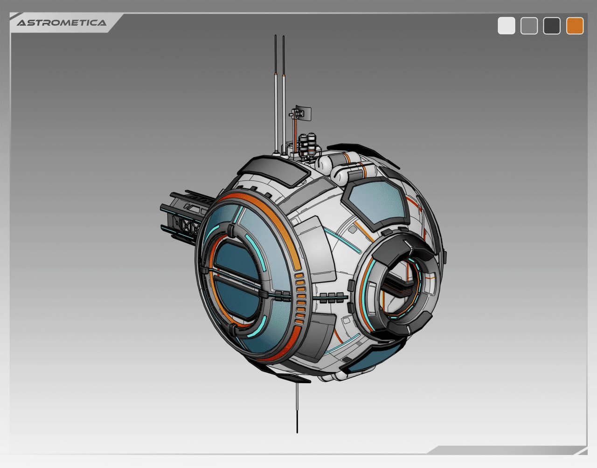Viewport: 597px width, 468px height.
Task: Pick the orange color swatch
Action: pos(575,26)
